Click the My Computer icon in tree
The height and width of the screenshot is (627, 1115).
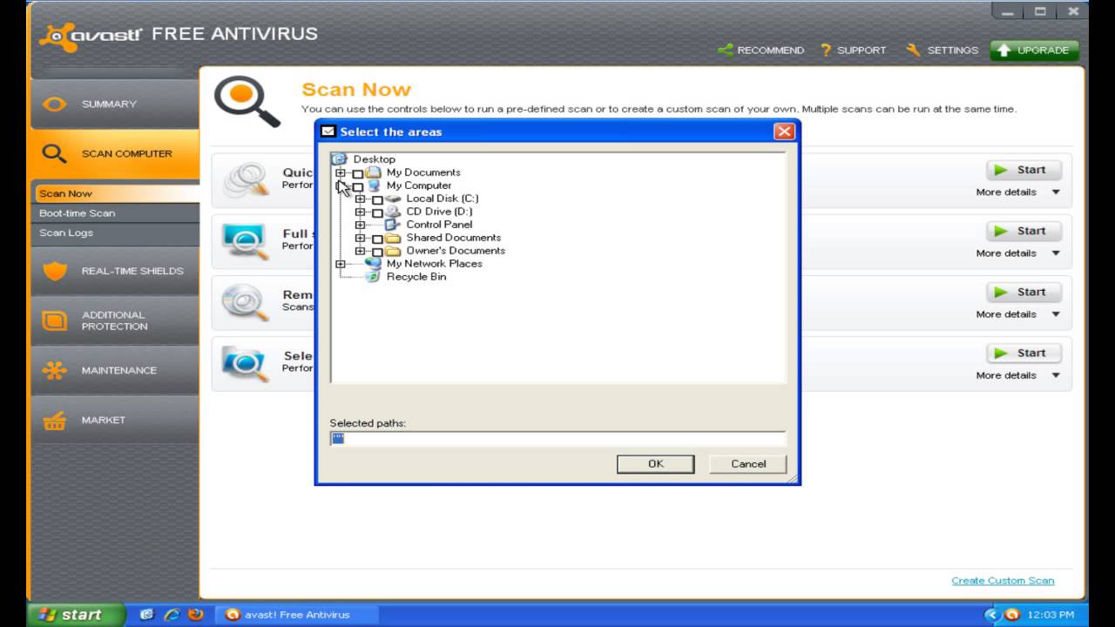point(375,185)
